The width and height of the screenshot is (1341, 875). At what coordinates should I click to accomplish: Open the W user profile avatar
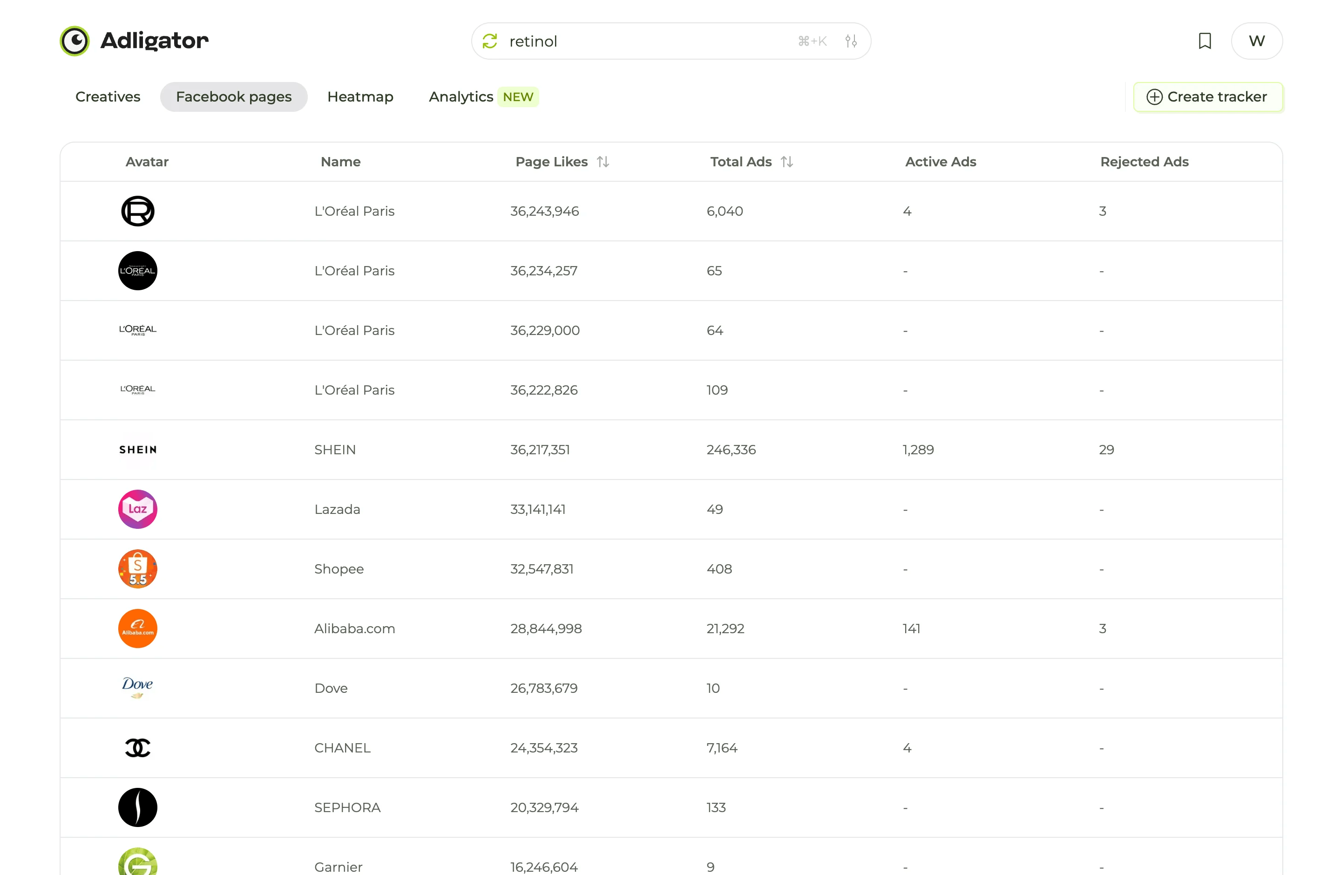[x=1256, y=41]
